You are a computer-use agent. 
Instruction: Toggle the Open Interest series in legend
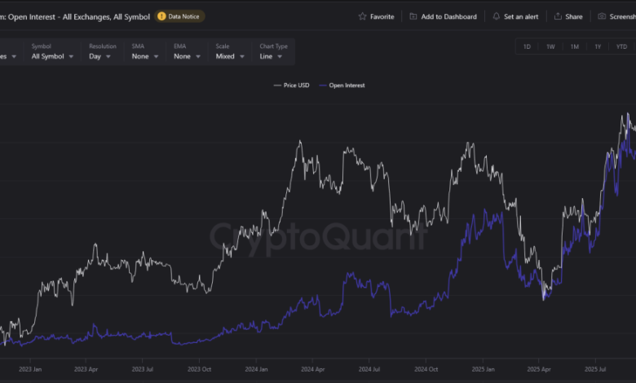[x=343, y=85]
